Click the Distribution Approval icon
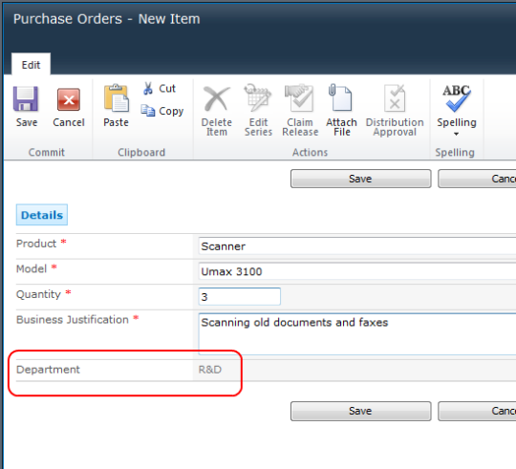This screenshot has height=469, width=516. 395,98
